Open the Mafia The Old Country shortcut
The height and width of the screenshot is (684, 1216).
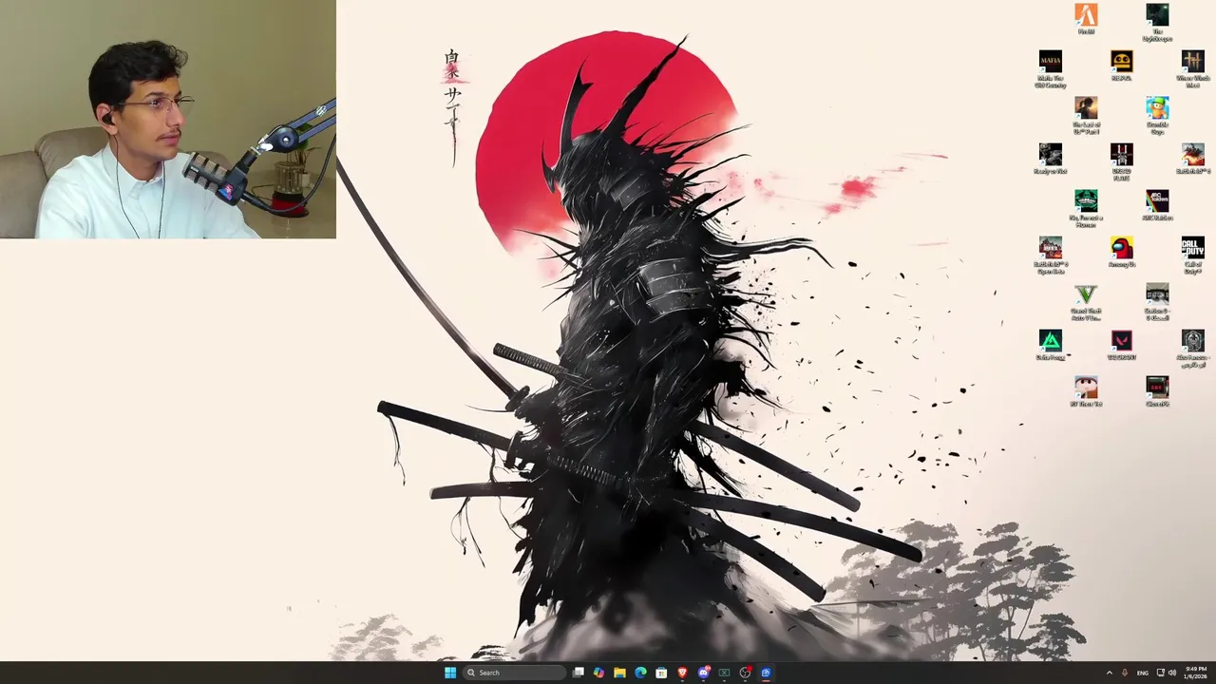[1050, 69]
